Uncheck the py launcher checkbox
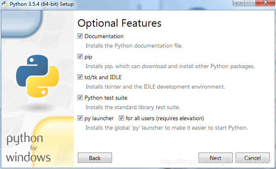Image resolution: width=276 pixels, height=169 pixels. tap(80, 118)
